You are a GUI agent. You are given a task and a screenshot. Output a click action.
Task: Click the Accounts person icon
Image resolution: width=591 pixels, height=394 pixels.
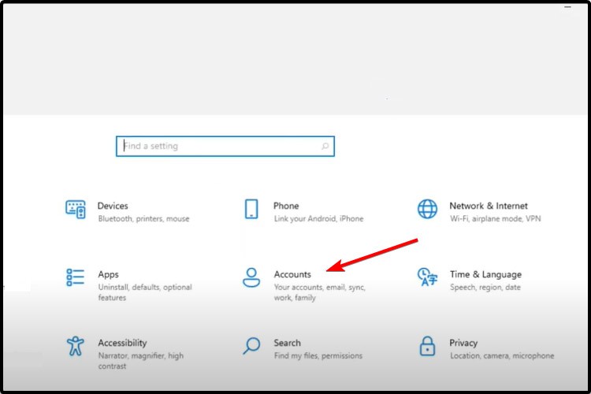pyautogui.click(x=251, y=277)
